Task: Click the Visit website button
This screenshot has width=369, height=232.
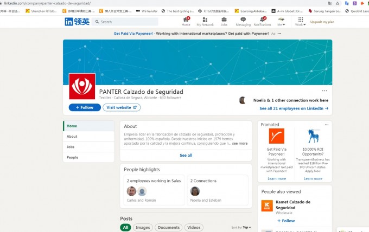Action: tap(122, 107)
